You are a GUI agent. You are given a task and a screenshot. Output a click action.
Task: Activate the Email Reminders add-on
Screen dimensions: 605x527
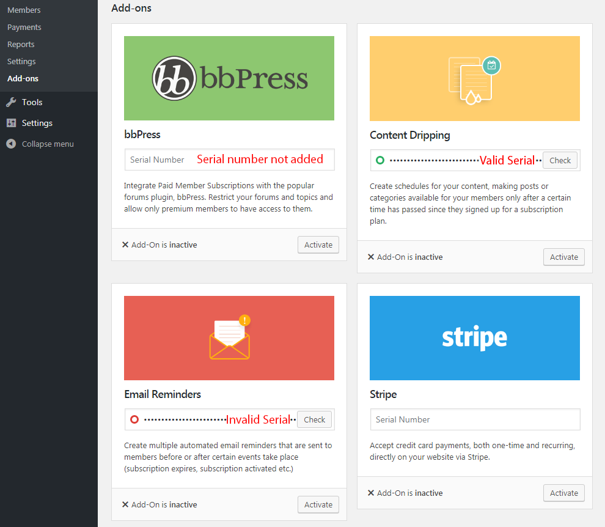(x=318, y=504)
